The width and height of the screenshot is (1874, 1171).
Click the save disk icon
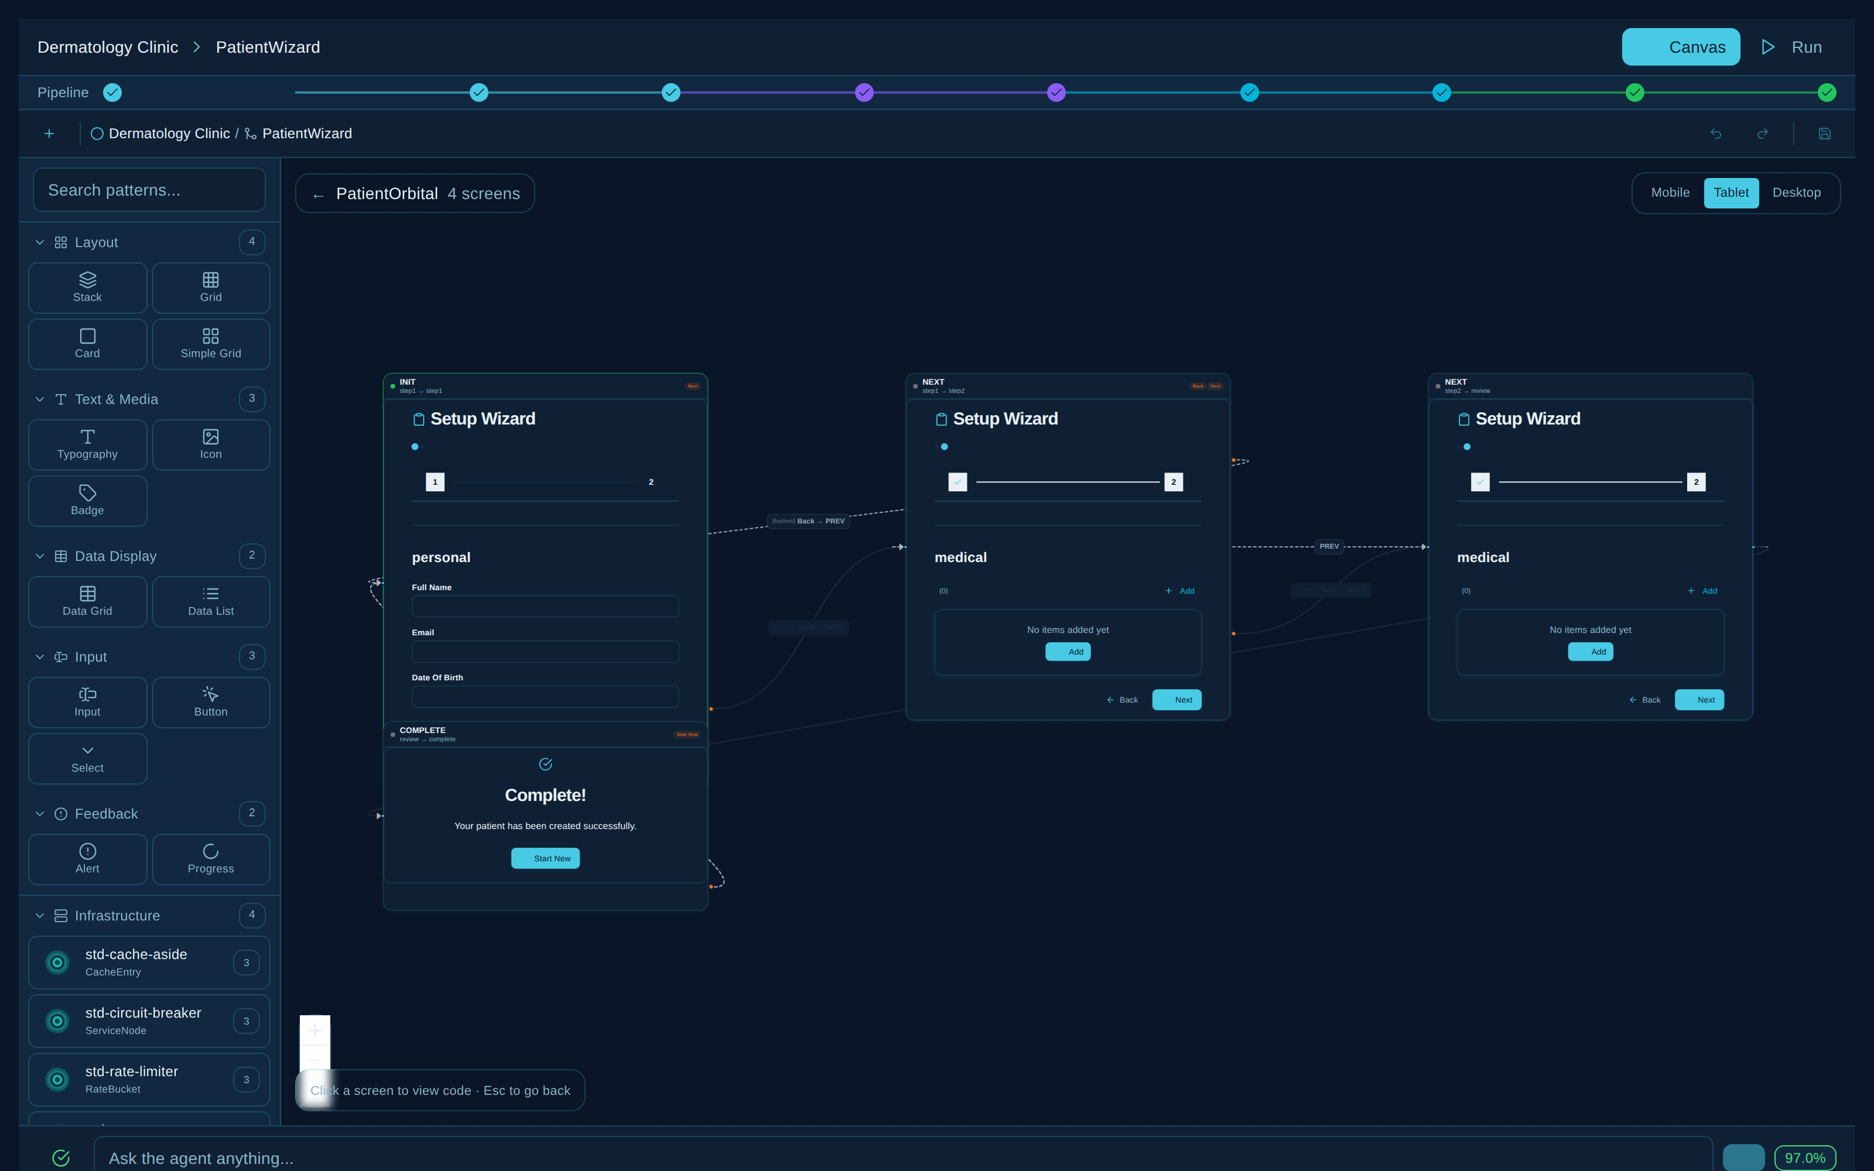(1824, 134)
